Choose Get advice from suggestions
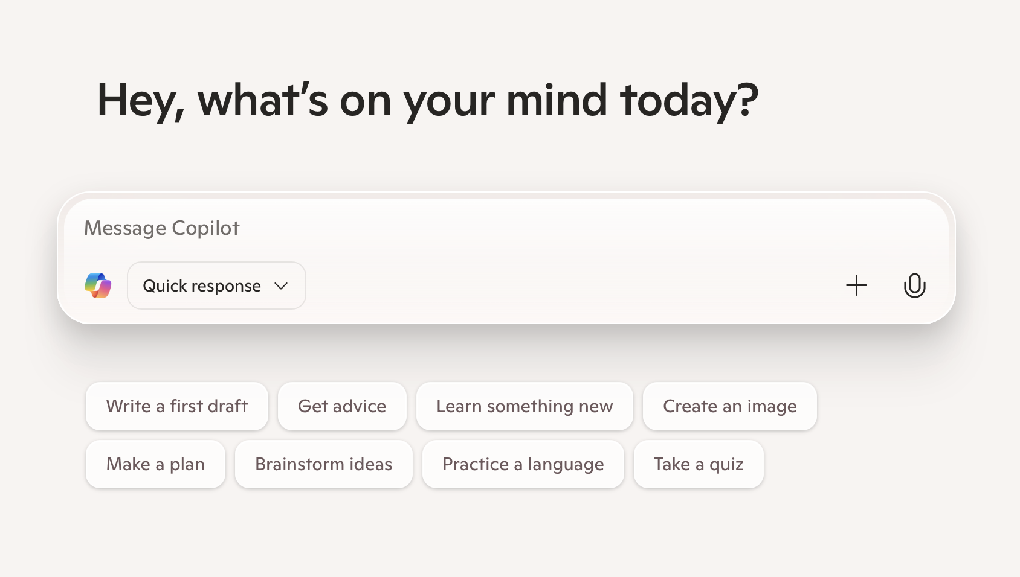The width and height of the screenshot is (1020, 577). 342,406
